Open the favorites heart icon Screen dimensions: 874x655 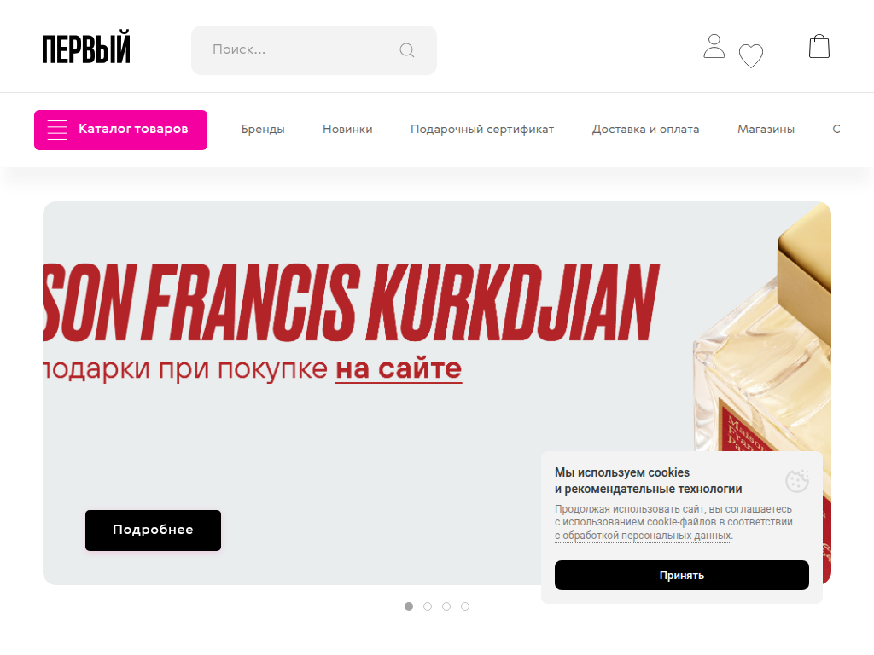click(751, 55)
